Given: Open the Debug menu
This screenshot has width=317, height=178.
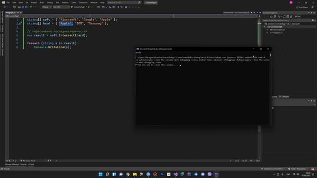Looking at the screenshot, I should (50, 2).
